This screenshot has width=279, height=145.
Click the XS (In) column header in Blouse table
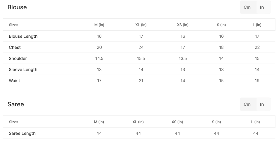pyautogui.click(x=183, y=25)
